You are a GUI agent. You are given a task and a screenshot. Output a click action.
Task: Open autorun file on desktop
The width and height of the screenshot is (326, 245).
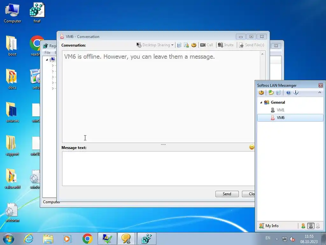[x=12, y=212]
